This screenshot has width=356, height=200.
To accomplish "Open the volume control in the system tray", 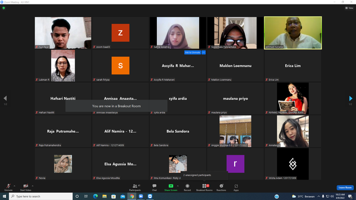I will coord(332,196).
